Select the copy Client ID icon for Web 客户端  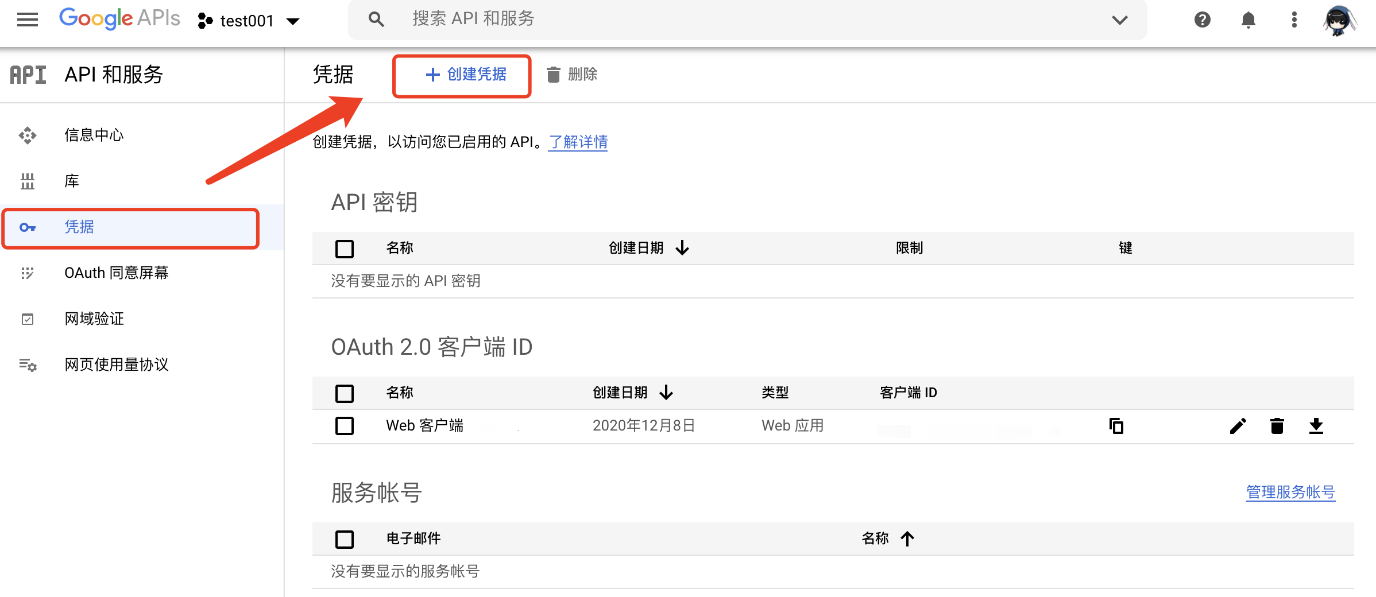click(x=1116, y=426)
